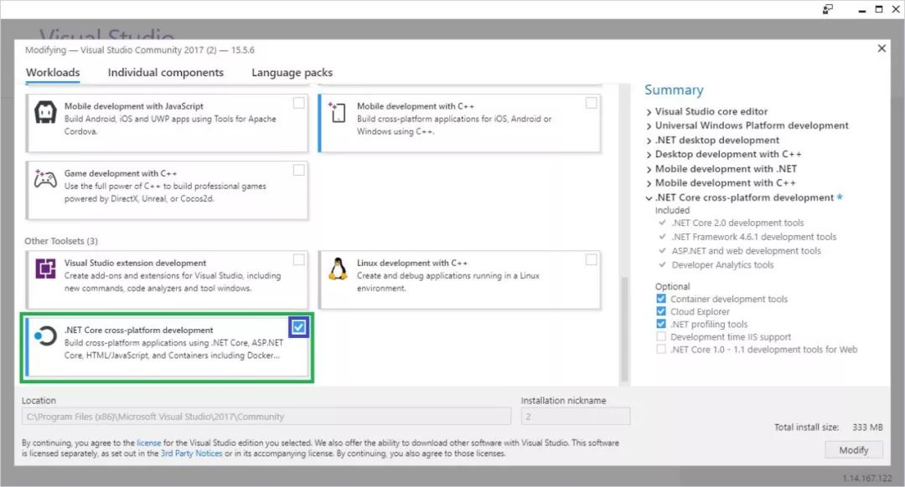
Task: Enable .NET Core 1.0 - 1.1 development tools
Action: 661,349
